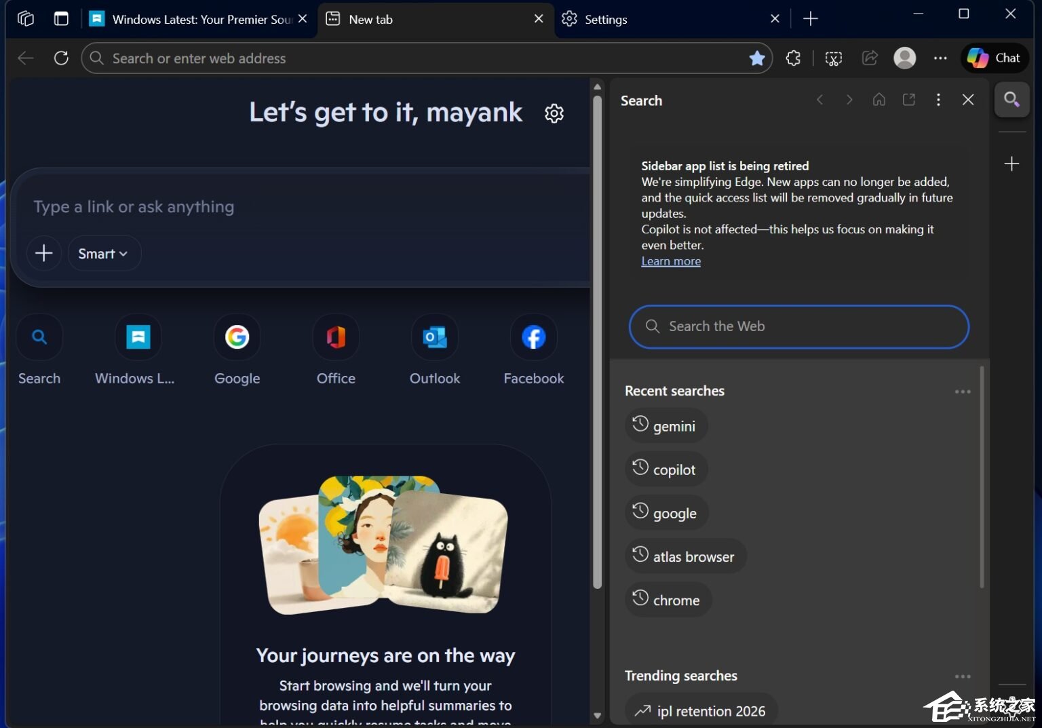Select the recent search atlas browser

(x=685, y=556)
